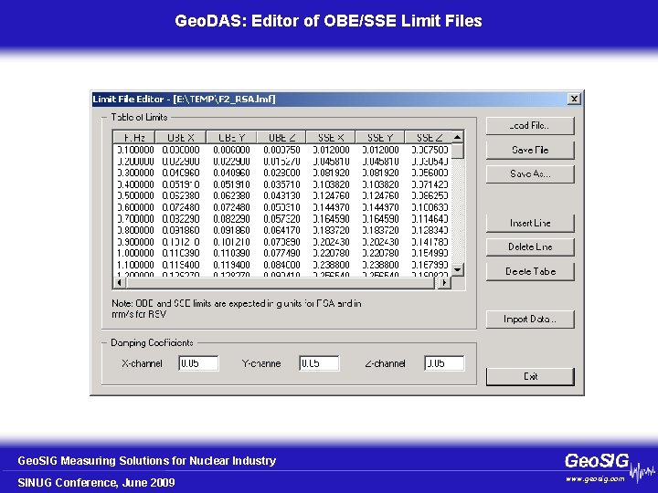Open the Import Data dialog
Viewport: 658px width, 493px height.
pos(530,320)
